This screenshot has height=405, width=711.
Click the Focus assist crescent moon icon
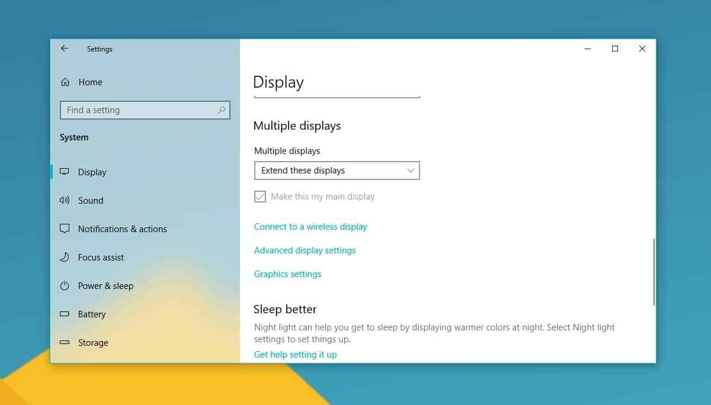point(65,257)
